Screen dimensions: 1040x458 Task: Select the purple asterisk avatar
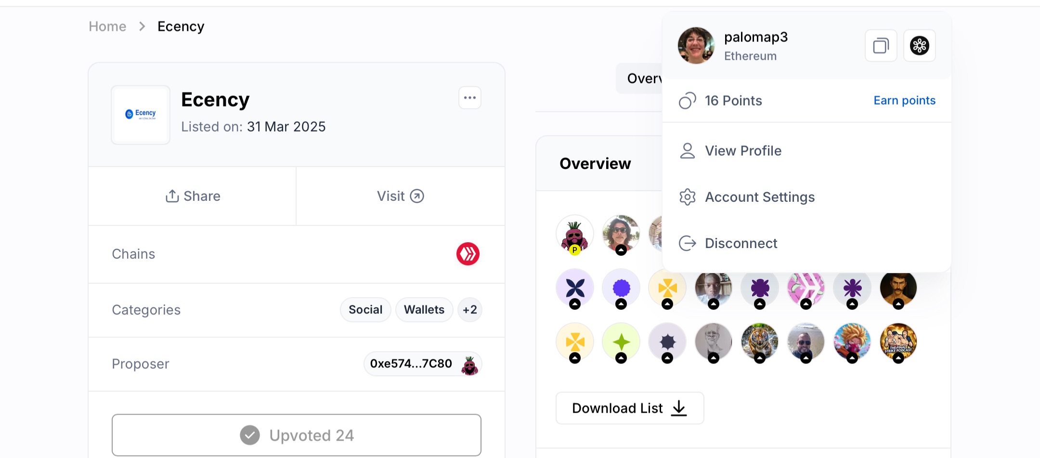pyautogui.click(x=852, y=288)
